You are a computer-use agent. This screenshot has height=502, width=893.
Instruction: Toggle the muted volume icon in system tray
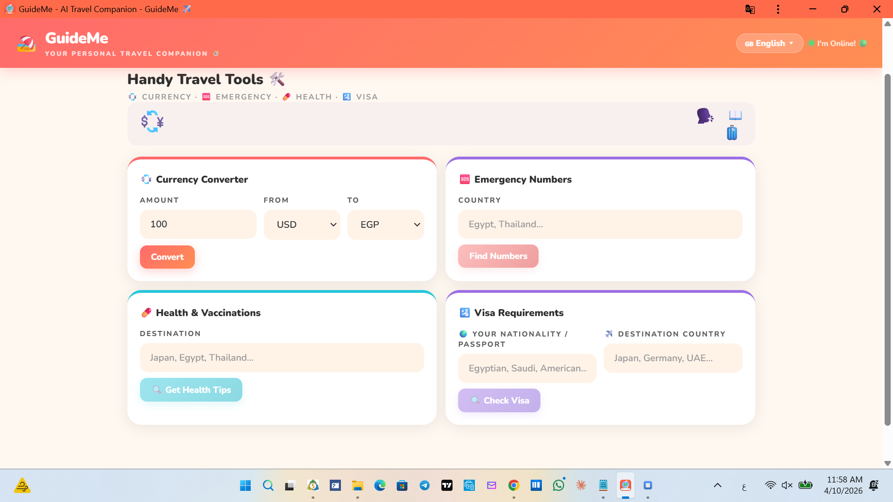(x=786, y=485)
